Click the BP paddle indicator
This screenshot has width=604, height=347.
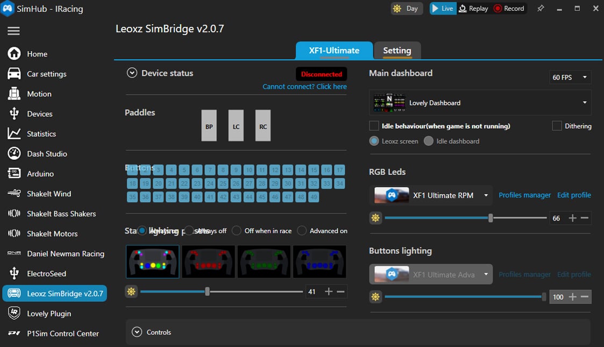[209, 125]
